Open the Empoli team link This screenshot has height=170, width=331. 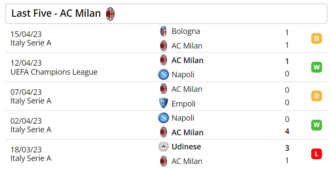coord(184,104)
